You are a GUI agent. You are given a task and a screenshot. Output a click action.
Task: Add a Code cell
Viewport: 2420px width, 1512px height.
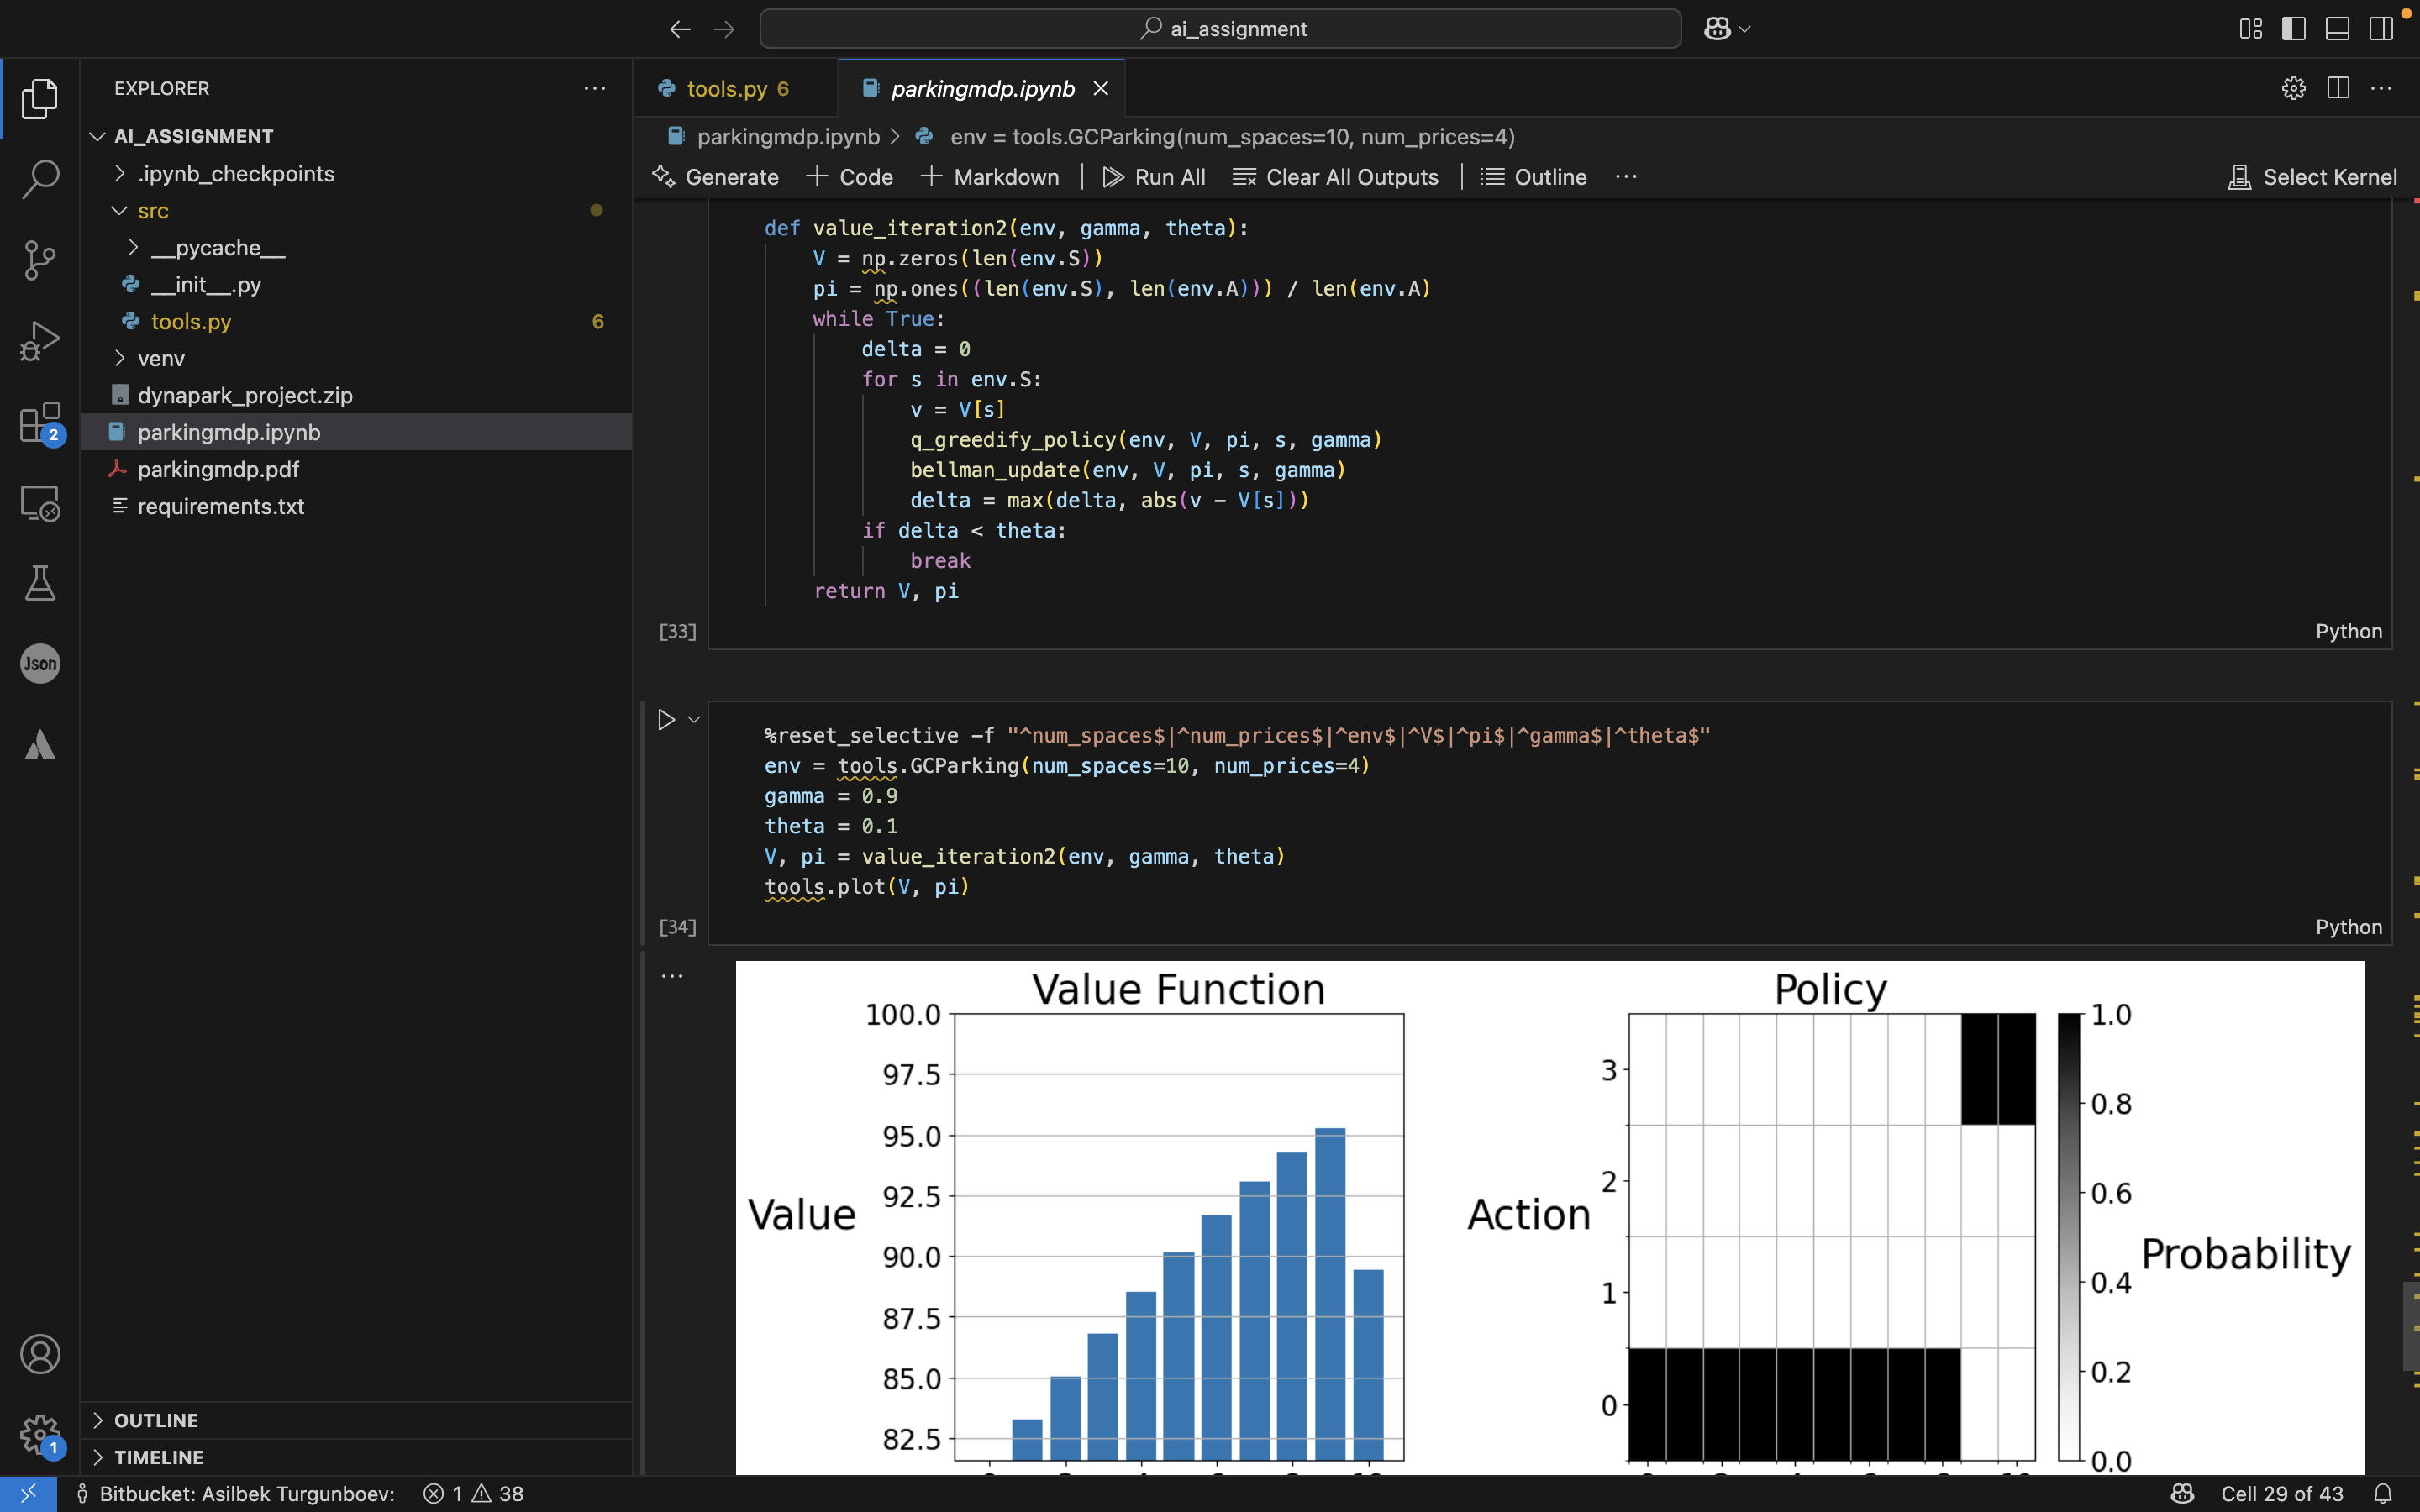pyautogui.click(x=850, y=177)
